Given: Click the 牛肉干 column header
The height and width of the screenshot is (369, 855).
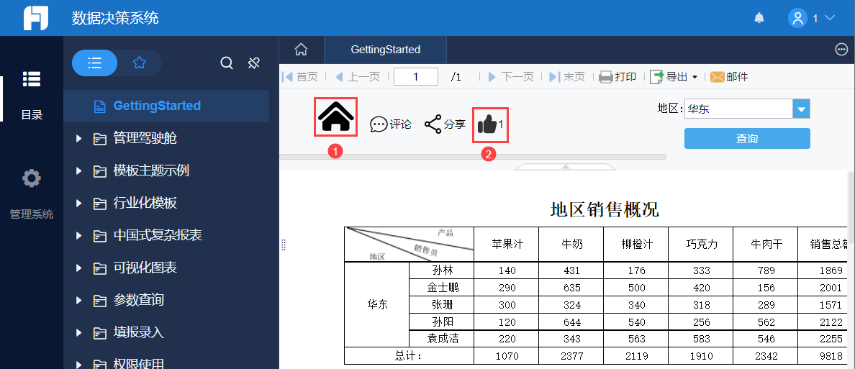Looking at the screenshot, I should pos(766,244).
